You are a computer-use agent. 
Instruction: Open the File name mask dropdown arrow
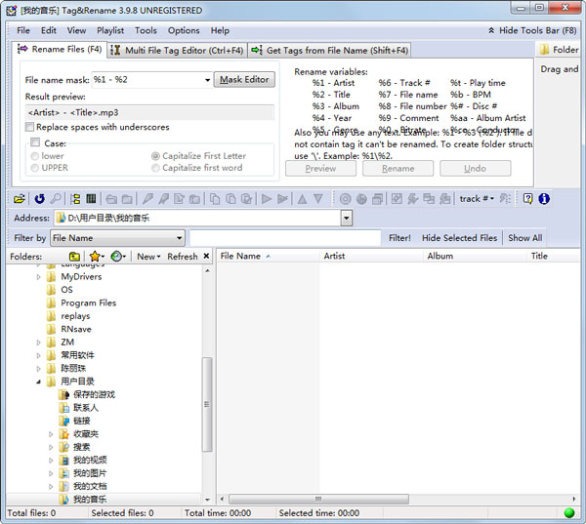pyautogui.click(x=207, y=80)
